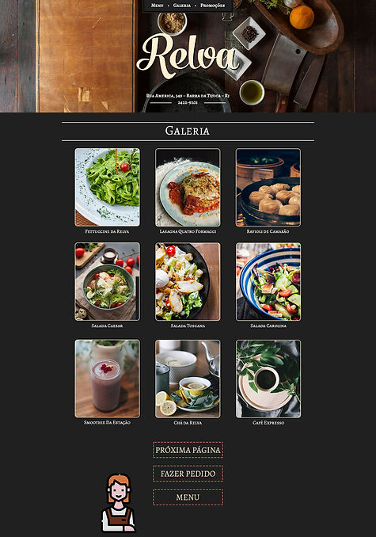Select the Salada Toscana image
Screen dimensions: 376x537
(x=188, y=282)
